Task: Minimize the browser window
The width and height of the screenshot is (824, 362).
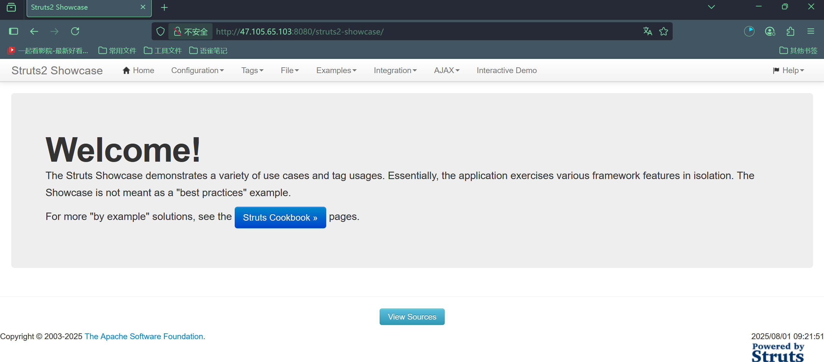Action: coord(759,7)
